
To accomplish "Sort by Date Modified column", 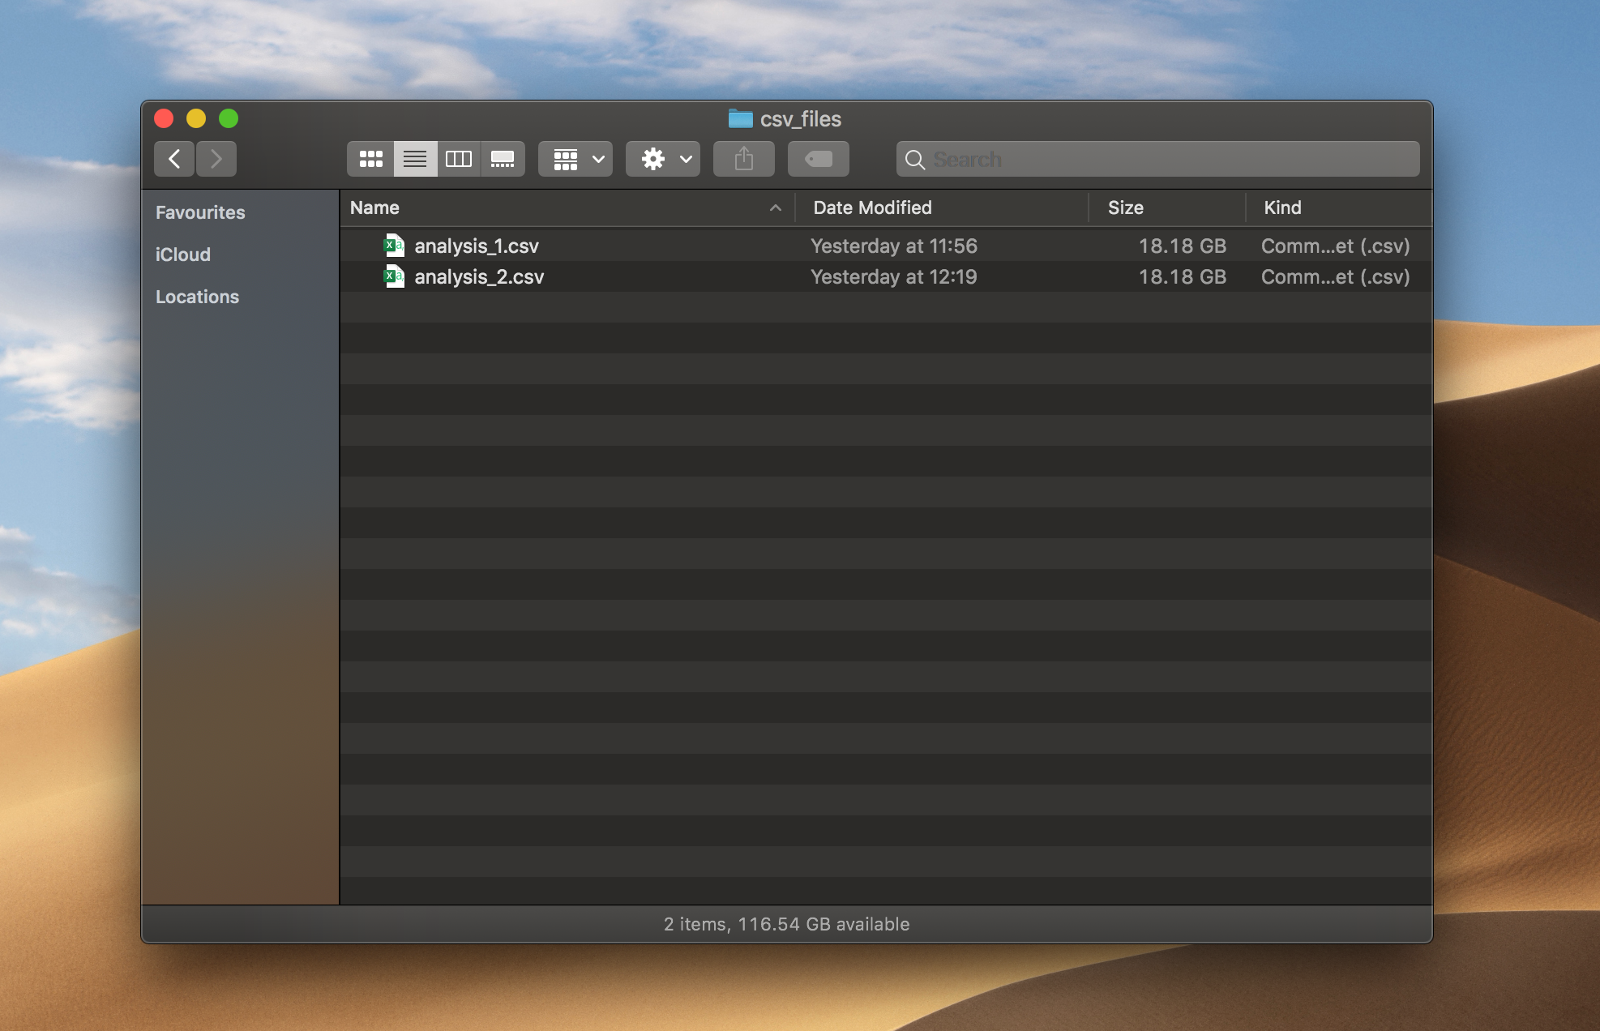I will 872,207.
